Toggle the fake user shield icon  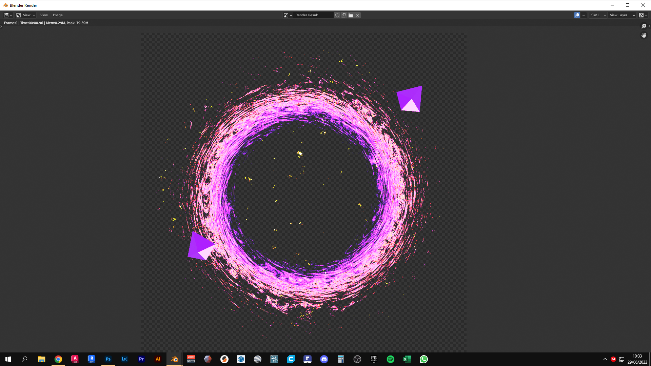[x=337, y=15]
